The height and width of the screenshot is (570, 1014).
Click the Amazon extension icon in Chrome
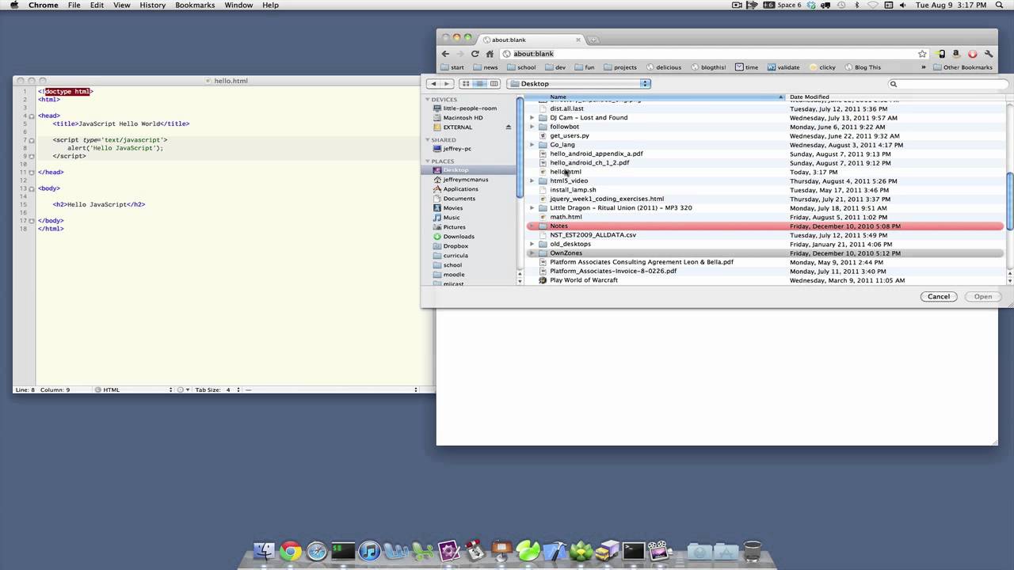click(x=956, y=54)
